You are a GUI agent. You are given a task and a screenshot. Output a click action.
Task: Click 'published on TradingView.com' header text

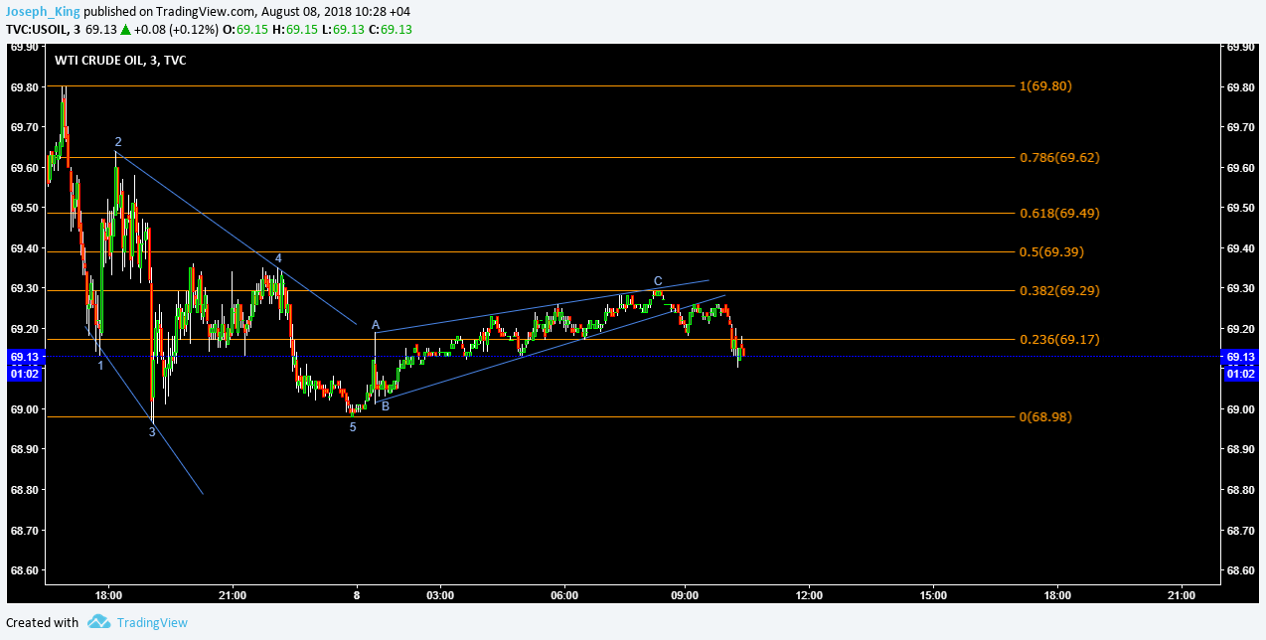[170, 11]
